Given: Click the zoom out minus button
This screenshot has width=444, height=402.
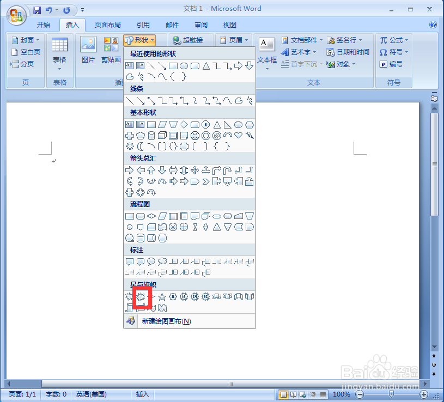Looking at the screenshot, I should pyautogui.click(x=360, y=394).
